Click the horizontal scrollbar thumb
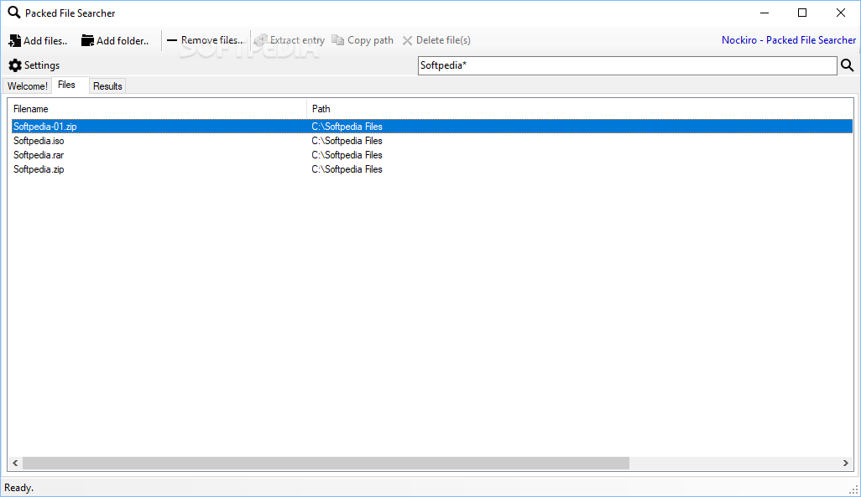861x497 pixels. click(x=326, y=463)
